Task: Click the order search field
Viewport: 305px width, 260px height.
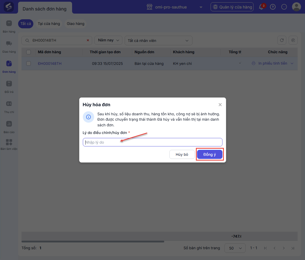Action: (57, 40)
